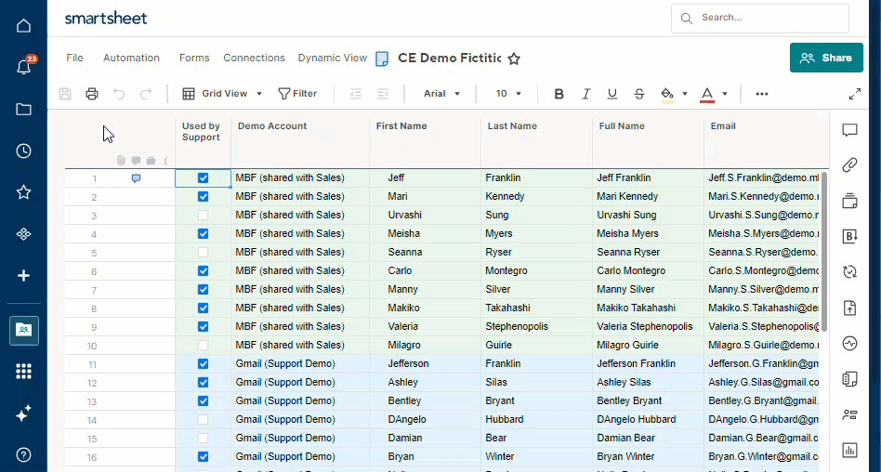The height and width of the screenshot is (472, 881).
Task: Uncheck Used by Support for Jeff Franklin
Action: (203, 178)
